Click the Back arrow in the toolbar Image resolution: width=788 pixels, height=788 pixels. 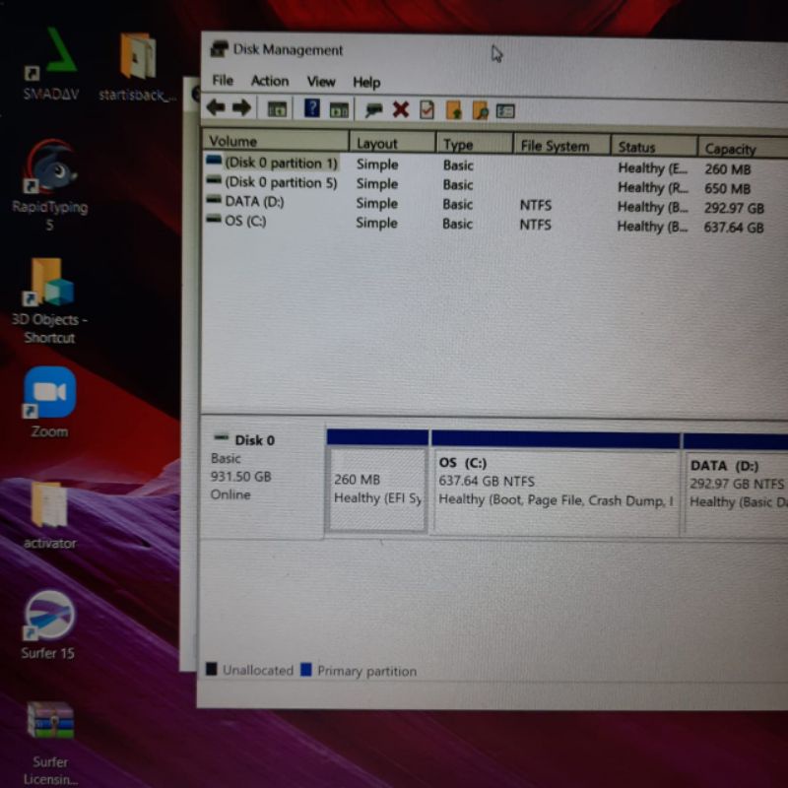pyautogui.click(x=215, y=108)
